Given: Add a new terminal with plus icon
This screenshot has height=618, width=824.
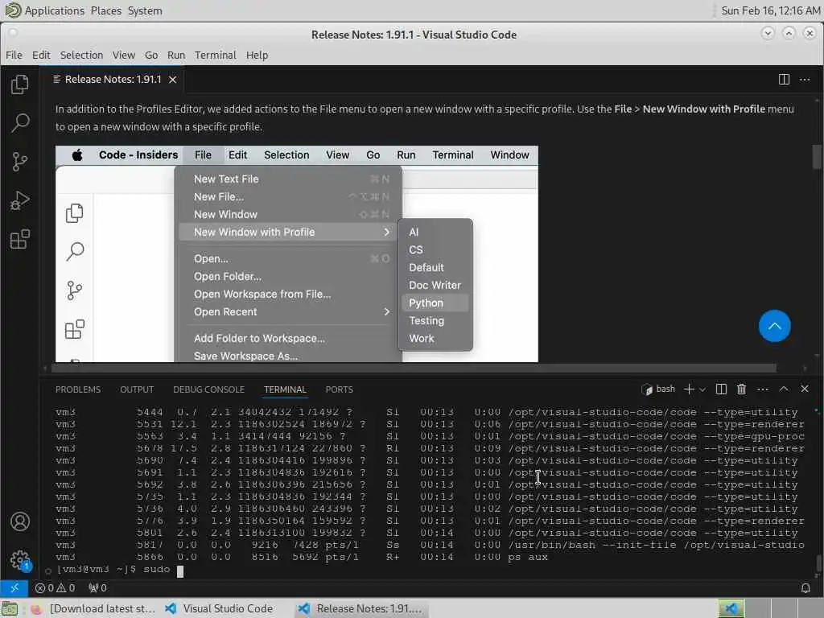Looking at the screenshot, I should [x=689, y=389].
